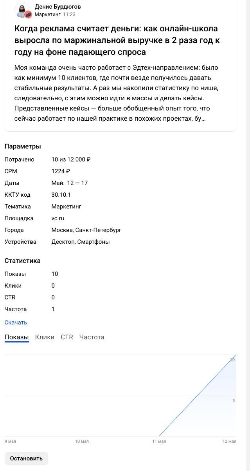Switch to the CTR chart tab

click(67, 337)
